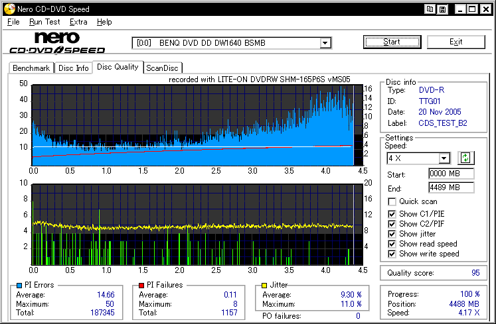The width and height of the screenshot is (496, 324).
Task: Uncheck Show jitter option
Action: point(392,233)
